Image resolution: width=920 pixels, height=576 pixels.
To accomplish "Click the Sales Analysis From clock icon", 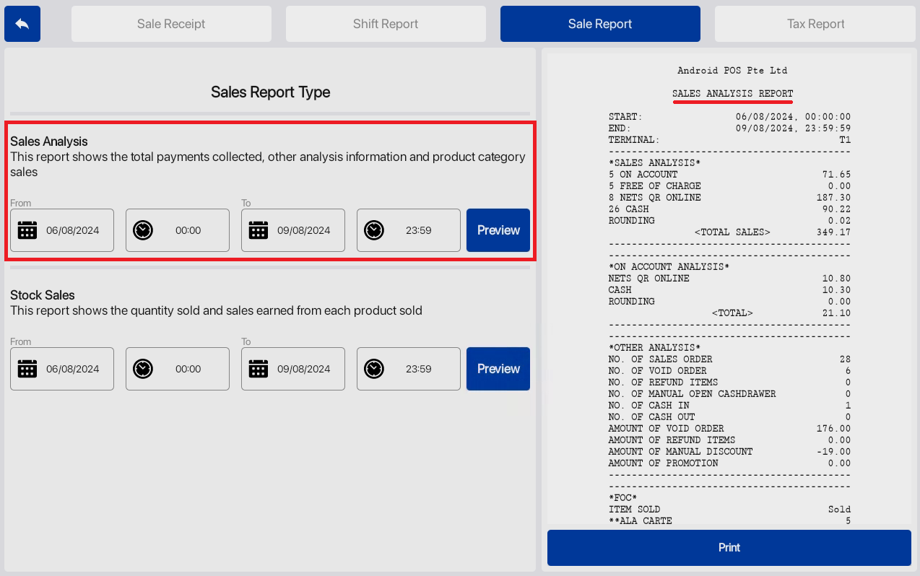I will [143, 230].
